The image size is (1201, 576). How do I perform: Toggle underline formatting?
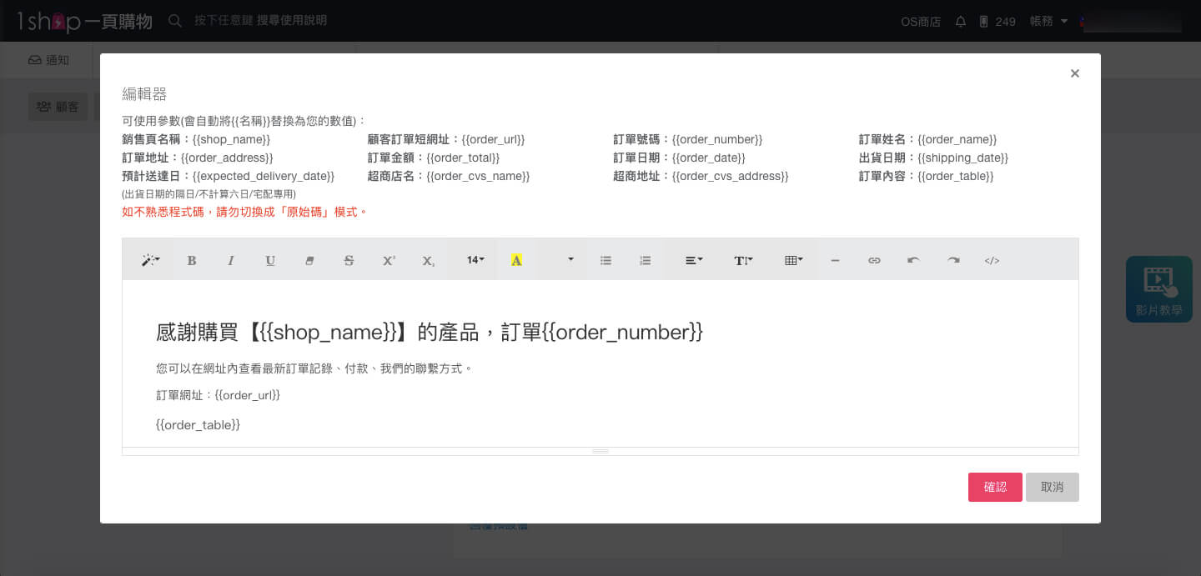tap(270, 260)
